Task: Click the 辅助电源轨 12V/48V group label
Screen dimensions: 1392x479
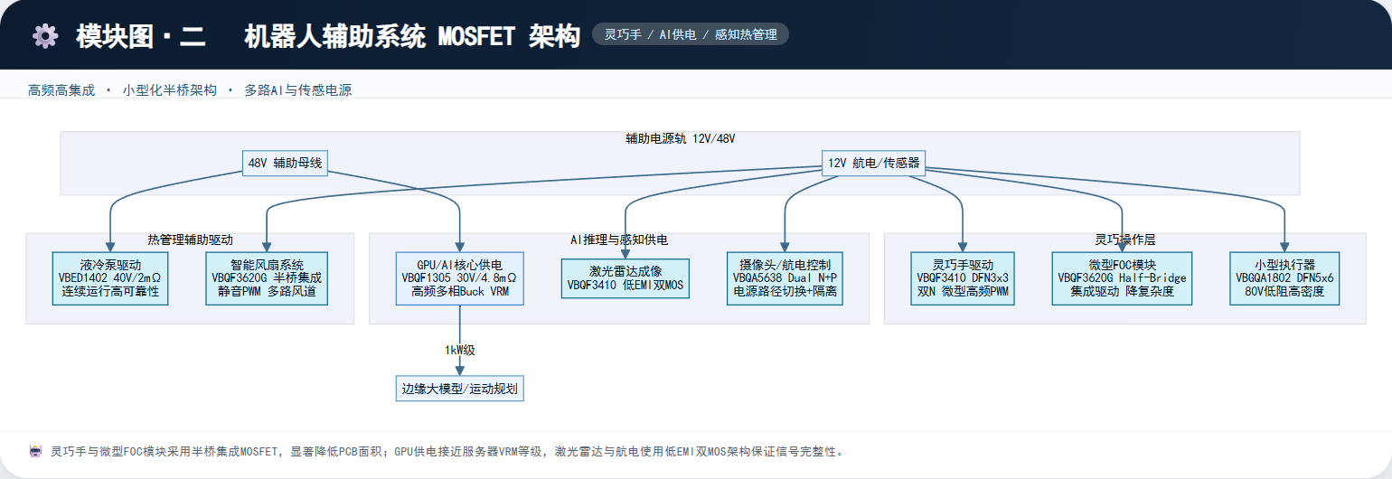Action: point(680,138)
